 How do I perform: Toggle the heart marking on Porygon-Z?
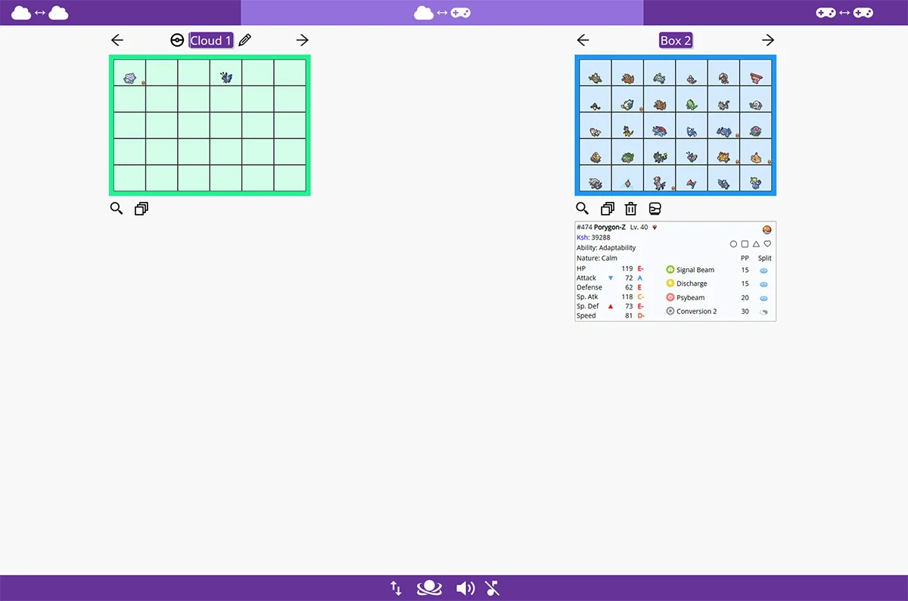[x=767, y=244]
